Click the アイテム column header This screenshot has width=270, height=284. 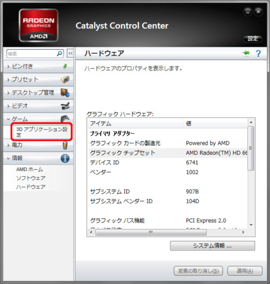pyautogui.click(x=136, y=124)
